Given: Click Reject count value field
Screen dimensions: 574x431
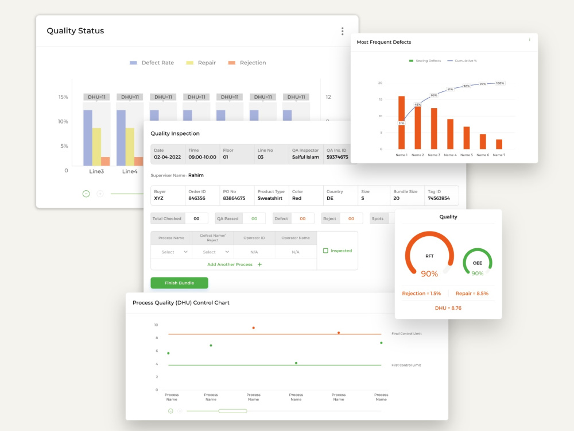Looking at the screenshot, I should (351, 218).
